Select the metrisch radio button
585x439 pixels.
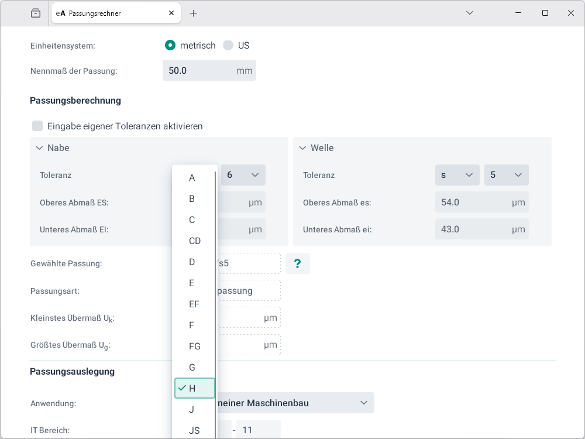(170, 45)
